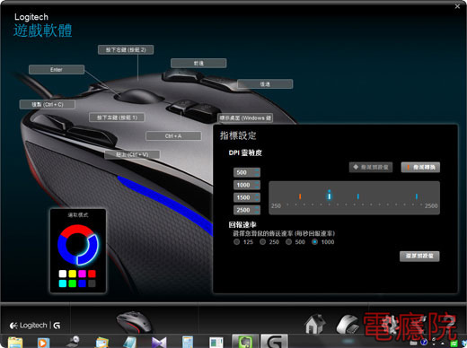The width and height of the screenshot is (467, 348).
Task: Click the show desktop (Windows key) label
Action: (245, 118)
